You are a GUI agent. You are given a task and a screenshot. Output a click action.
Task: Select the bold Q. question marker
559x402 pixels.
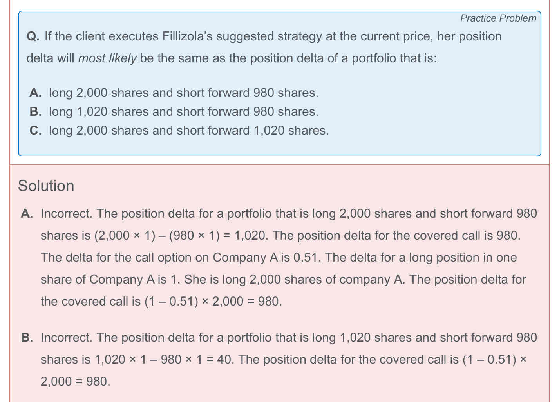(33, 36)
